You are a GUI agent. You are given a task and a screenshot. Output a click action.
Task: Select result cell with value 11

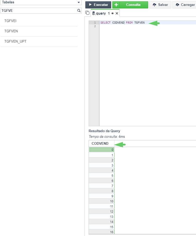102,206
